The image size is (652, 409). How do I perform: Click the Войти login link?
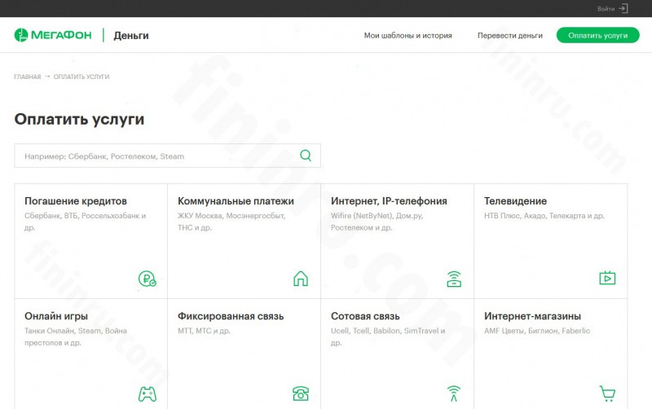(x=606, y=9)
